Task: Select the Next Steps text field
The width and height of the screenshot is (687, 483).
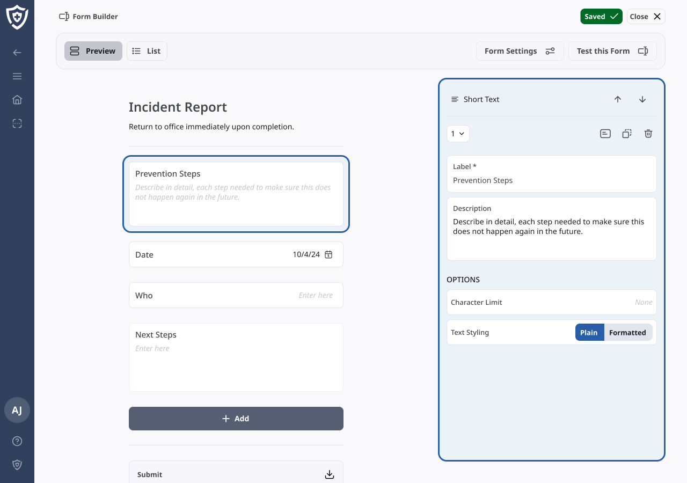Action: [x=236, y=357]
